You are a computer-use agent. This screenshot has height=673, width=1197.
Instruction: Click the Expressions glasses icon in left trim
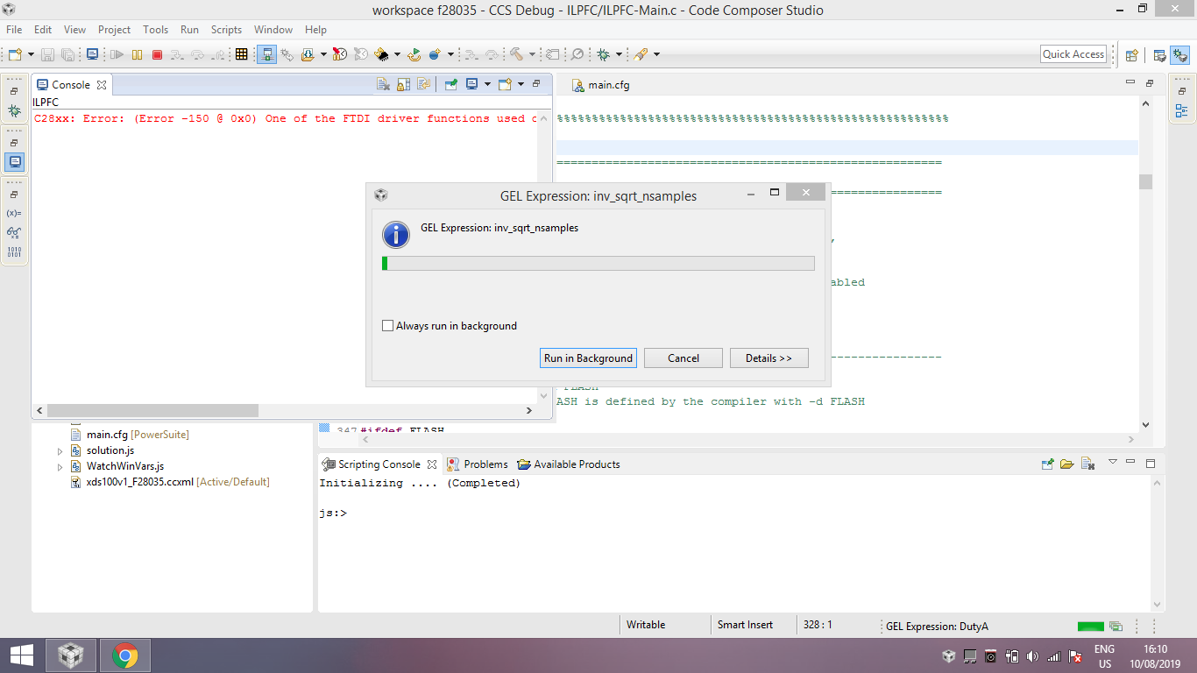click(14, 233)
